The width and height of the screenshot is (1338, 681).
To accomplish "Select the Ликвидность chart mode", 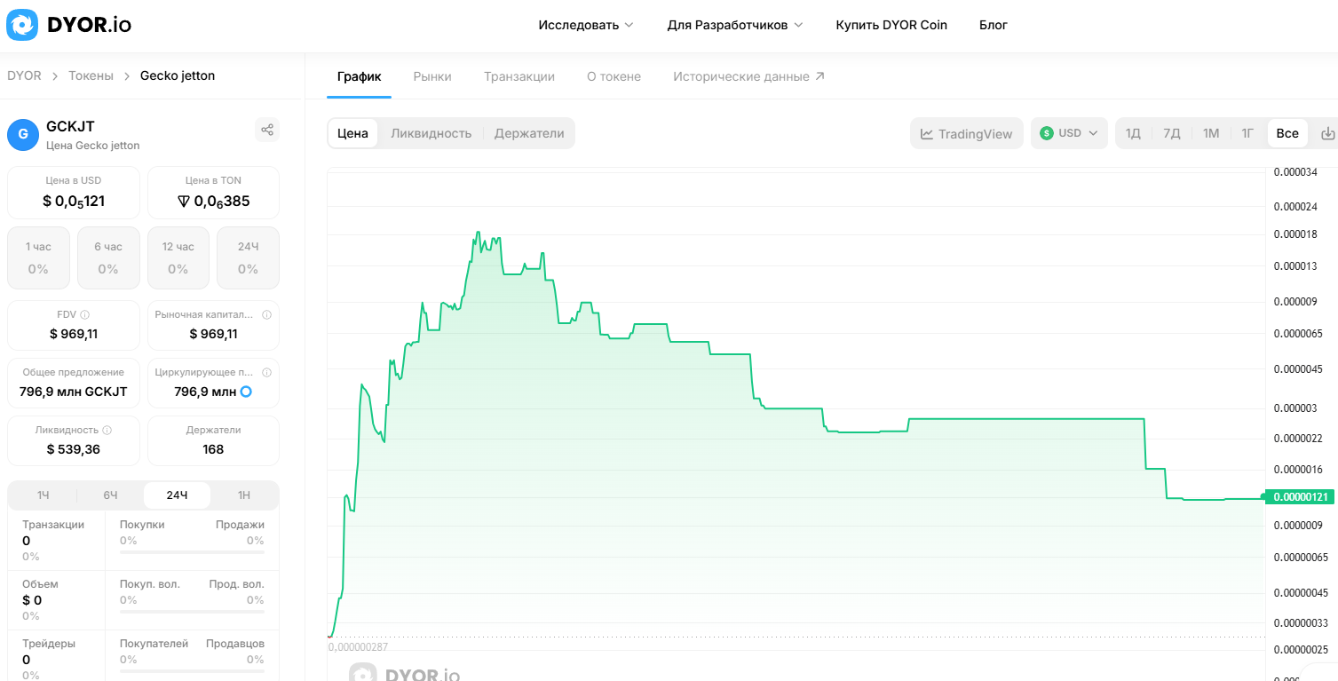I will (431, 133).
